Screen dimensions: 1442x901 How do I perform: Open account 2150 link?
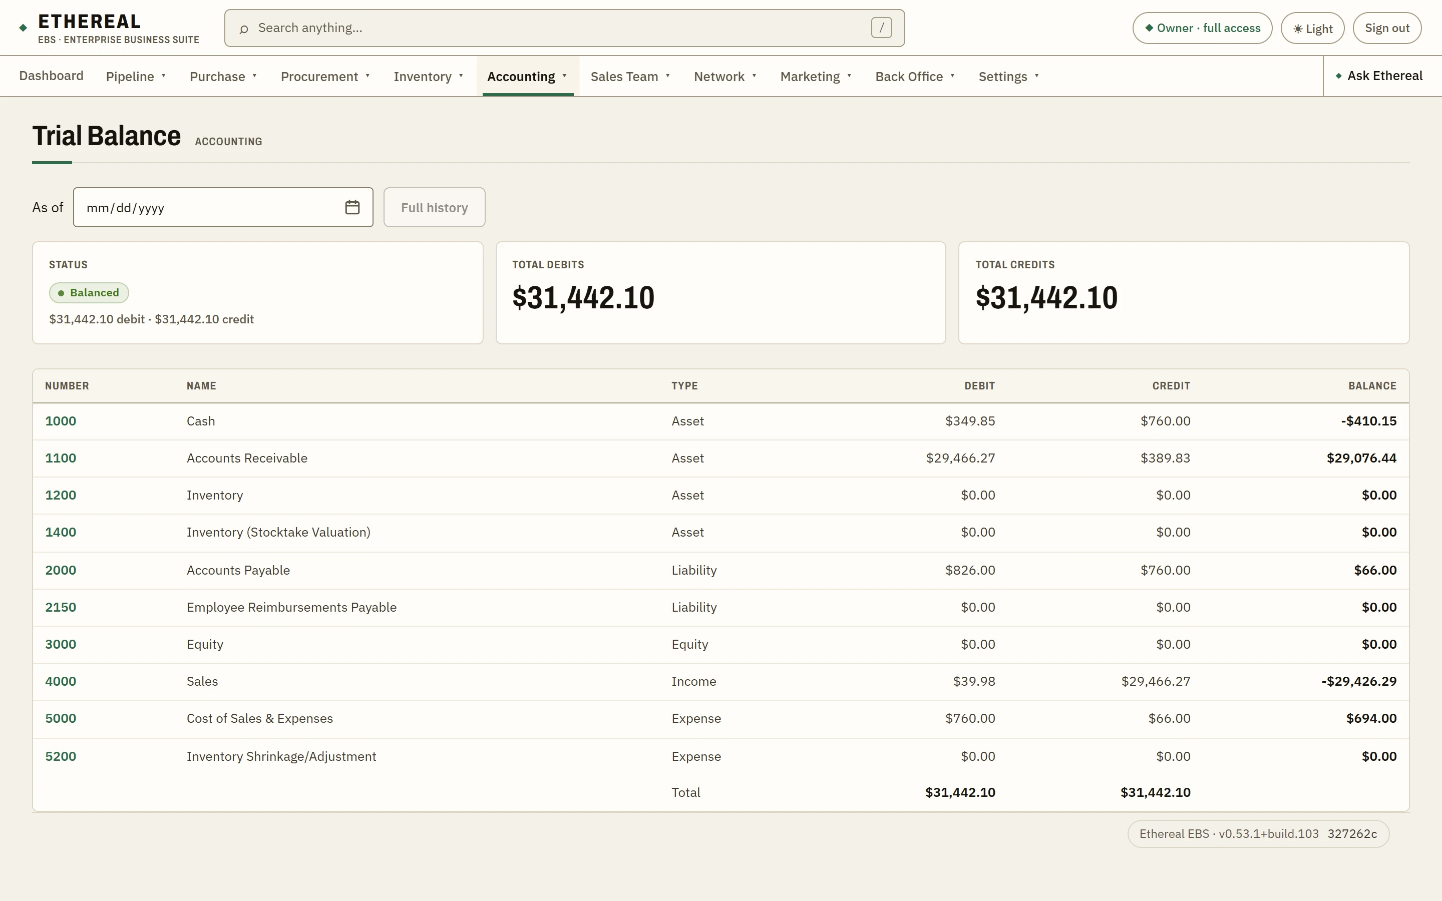pyautogui.click(x=61, y=607)
